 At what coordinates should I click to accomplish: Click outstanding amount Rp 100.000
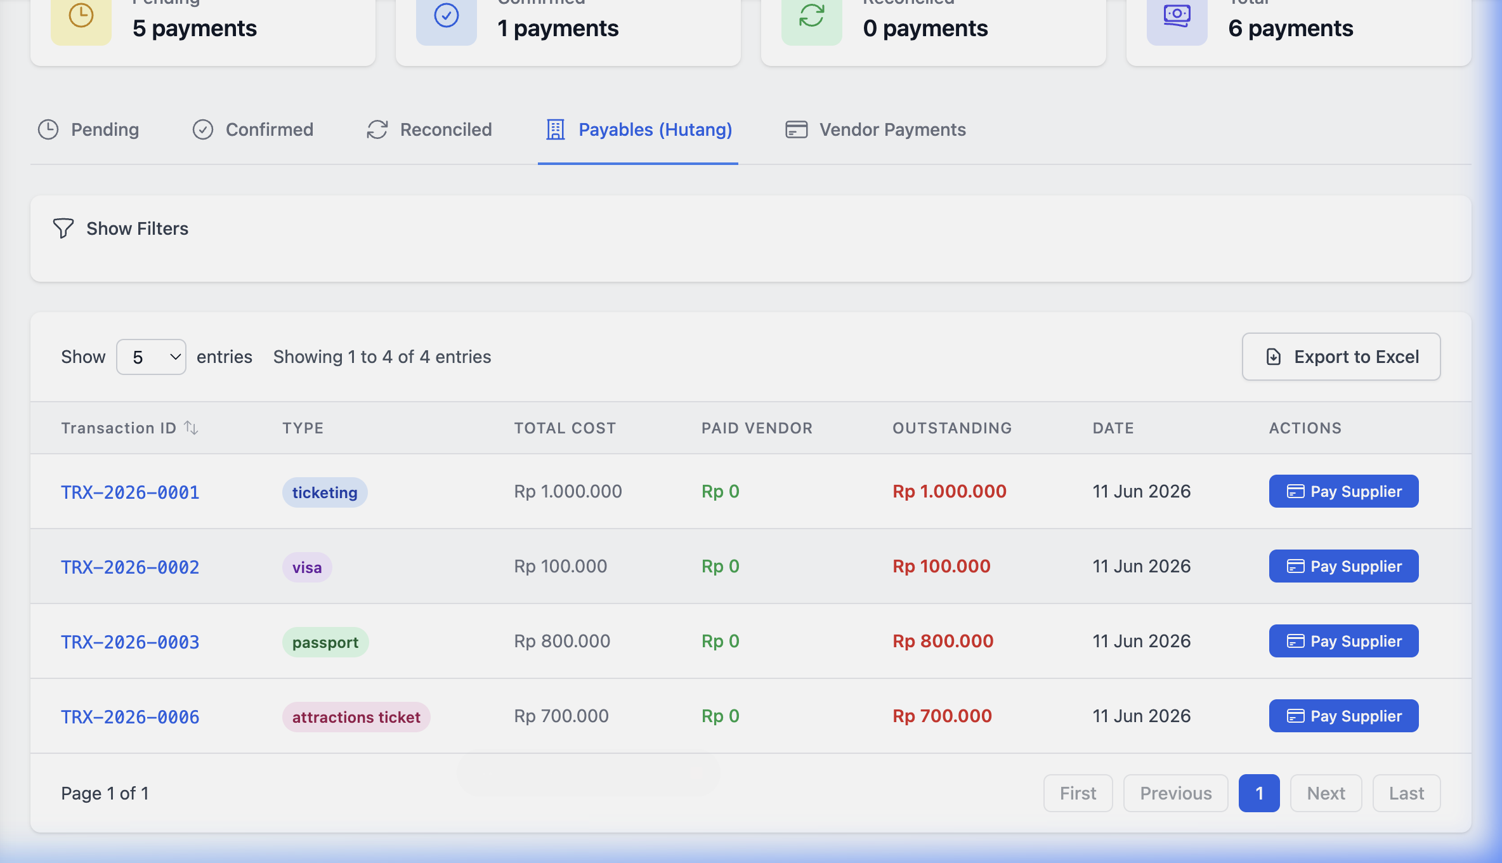[x=941, y=566]
